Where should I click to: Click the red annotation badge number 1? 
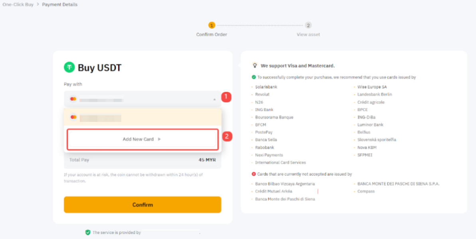tap(226, 97)
